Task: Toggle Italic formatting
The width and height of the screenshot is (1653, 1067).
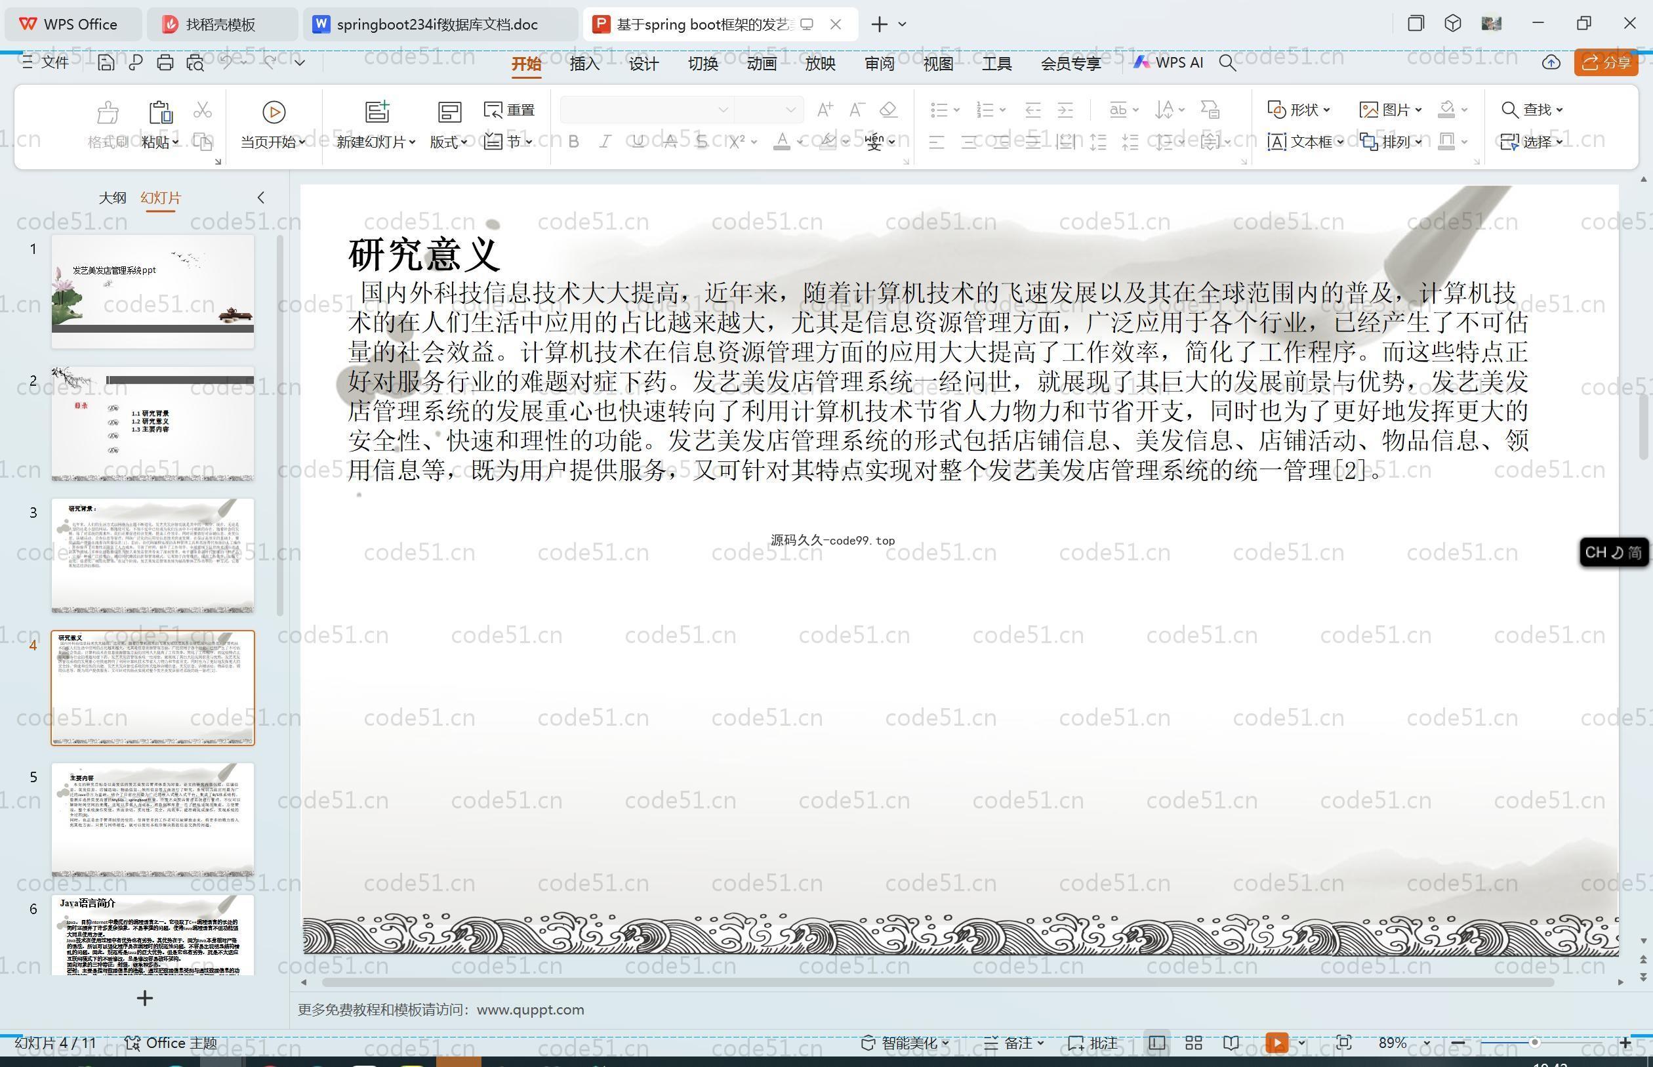Action: click(x=605, y=141)
